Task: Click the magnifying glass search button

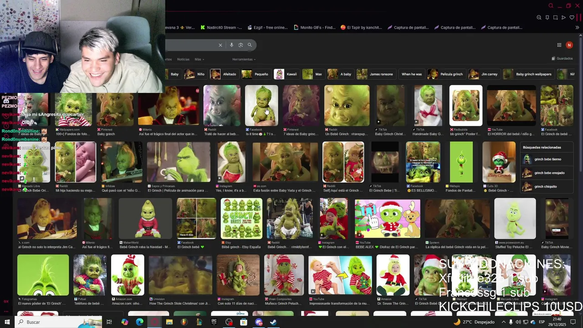Action: (x=250, y=45)
